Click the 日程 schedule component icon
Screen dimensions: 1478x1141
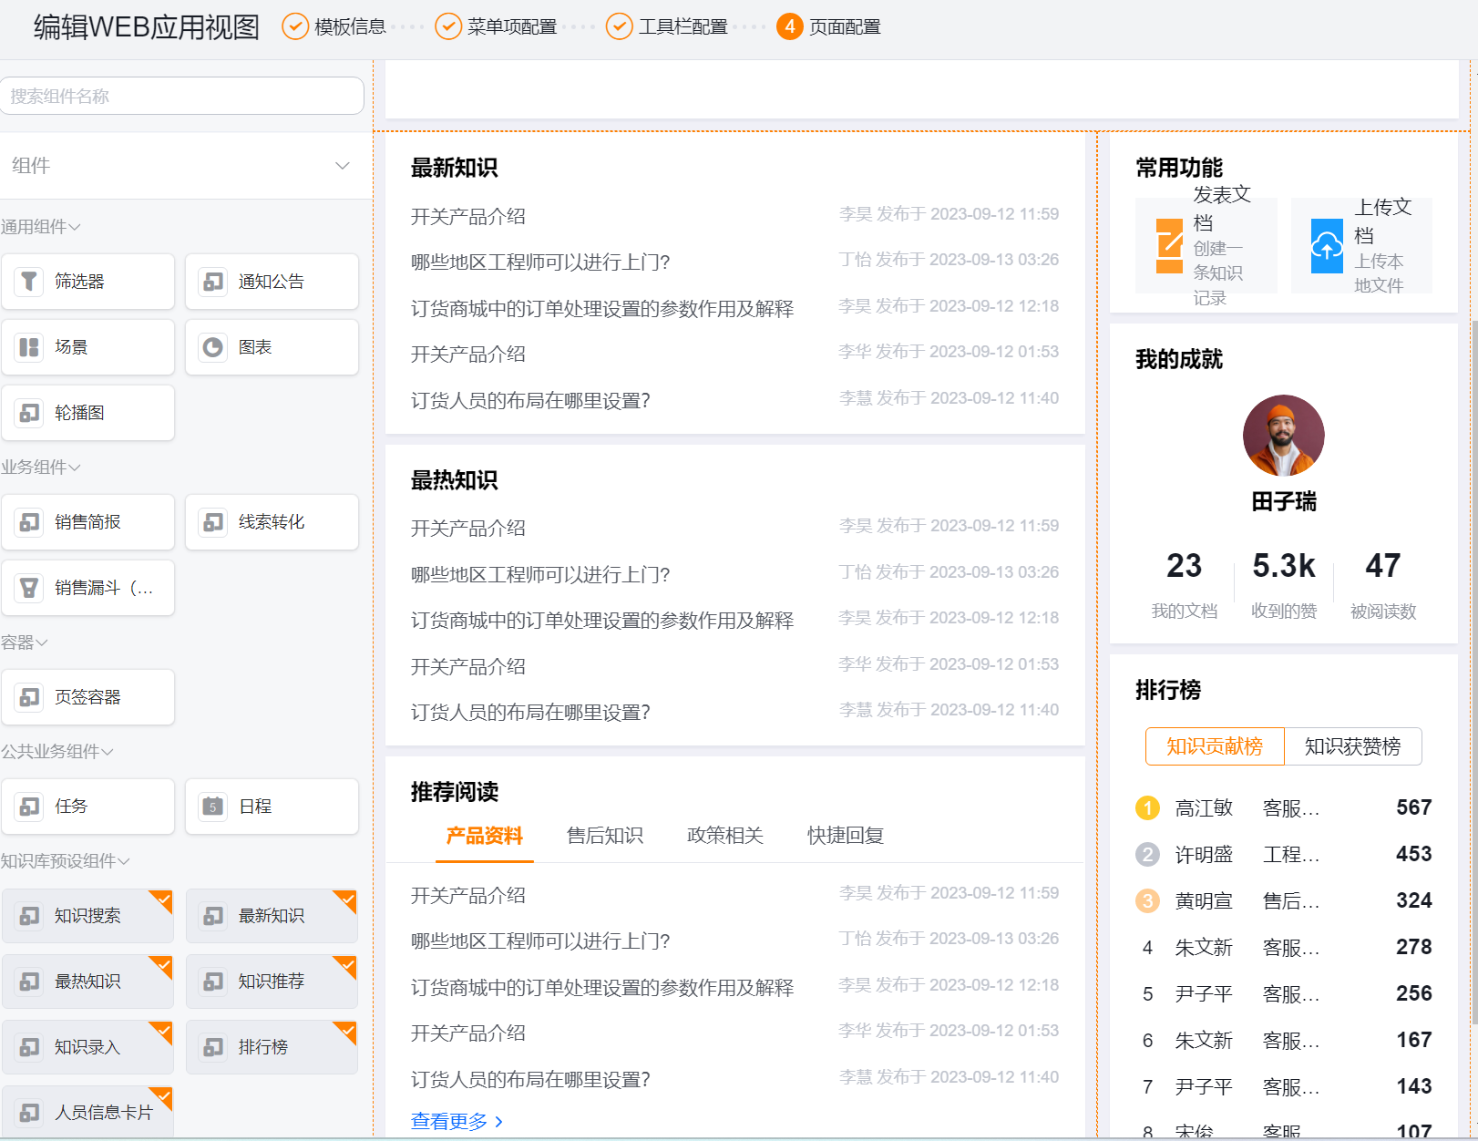pos(212,806)
